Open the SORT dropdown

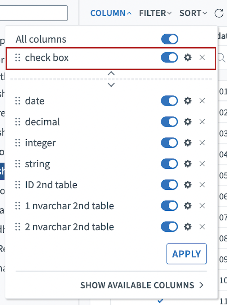(193, 13)
